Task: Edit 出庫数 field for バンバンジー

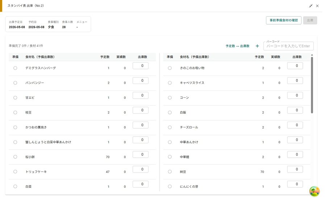Action: pos(141,81)
